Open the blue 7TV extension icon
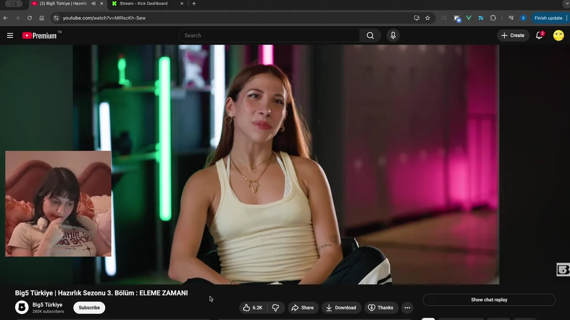The image size is (570, 320). tap(480, 18)
